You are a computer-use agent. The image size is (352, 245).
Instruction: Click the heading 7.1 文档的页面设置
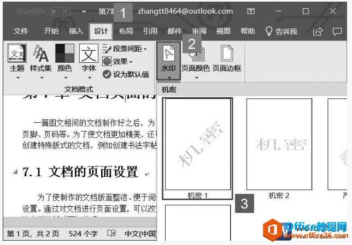pos(80,172)
